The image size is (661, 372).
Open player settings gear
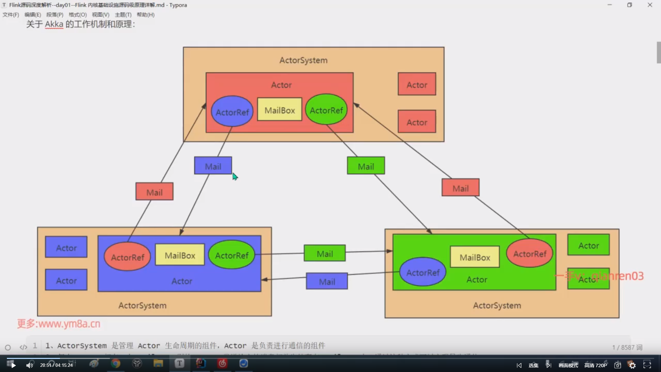point(632,365)
